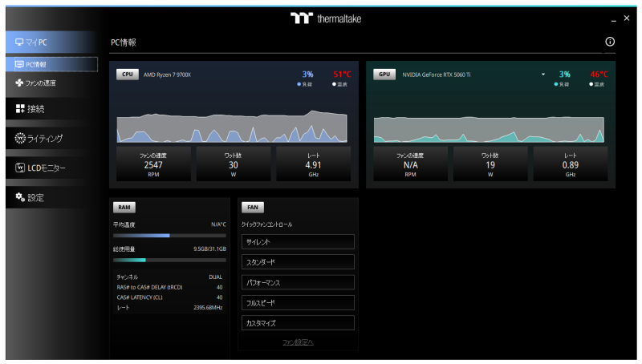The height and width of the screenshot is (364, 642).
Task: Choose カスタマイズ custom fan mode
Action: (298, 323)
